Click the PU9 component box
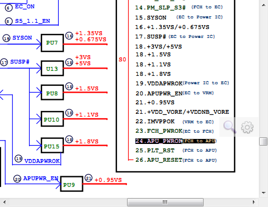Viewport: 268px width, 207px height. pos(72,184)
